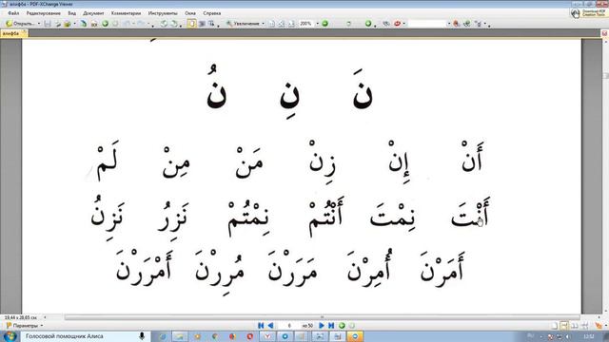Open the Редактирование menu

point(44,13)
